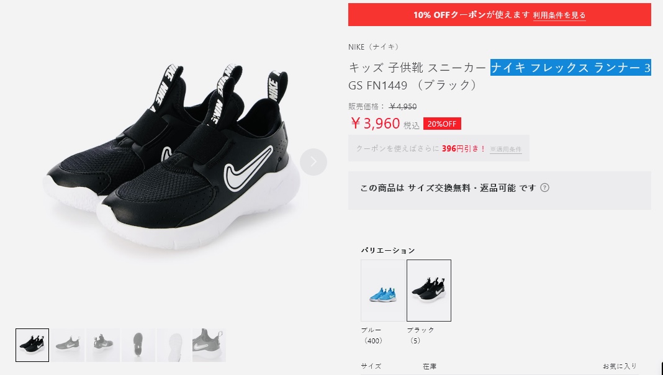Show the close-up swoosh detail thumbnail
Screen dimensions: 663x375
(x=209, y=345)
